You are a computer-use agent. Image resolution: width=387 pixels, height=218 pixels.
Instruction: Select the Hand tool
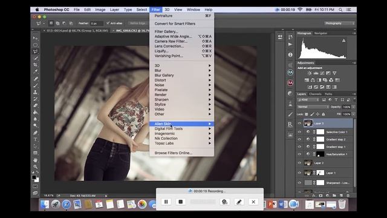35,160
